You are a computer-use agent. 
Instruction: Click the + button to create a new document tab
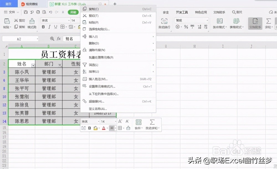click(x=114, y=4)
